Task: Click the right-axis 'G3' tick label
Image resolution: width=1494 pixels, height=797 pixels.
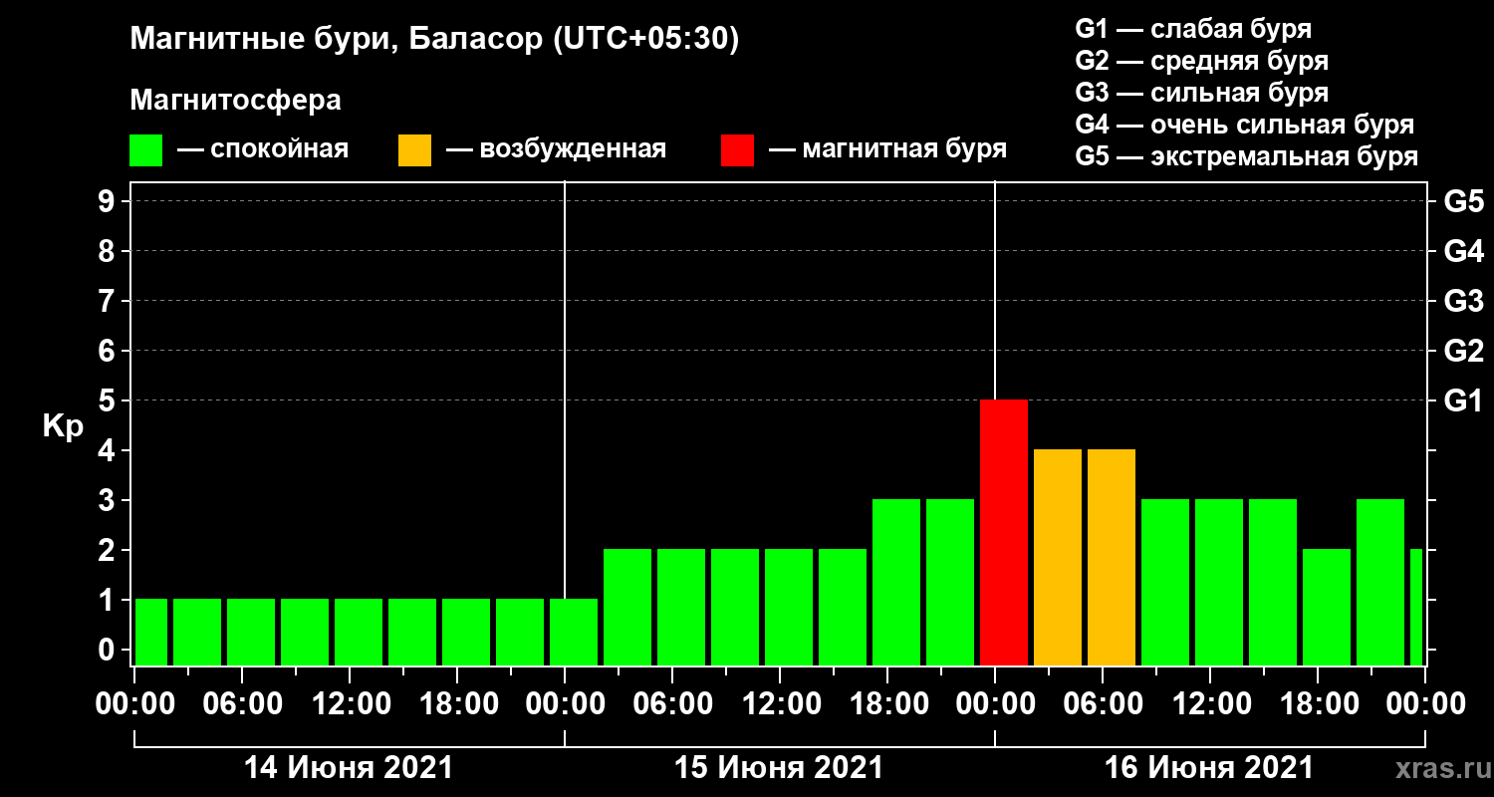Action: click(x=1463, y=301)
